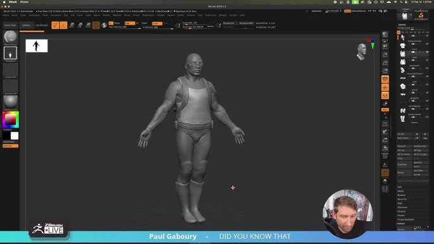Screen dimensions: 434x244
Task: Open LightBox browser
Action: point(27,25)
